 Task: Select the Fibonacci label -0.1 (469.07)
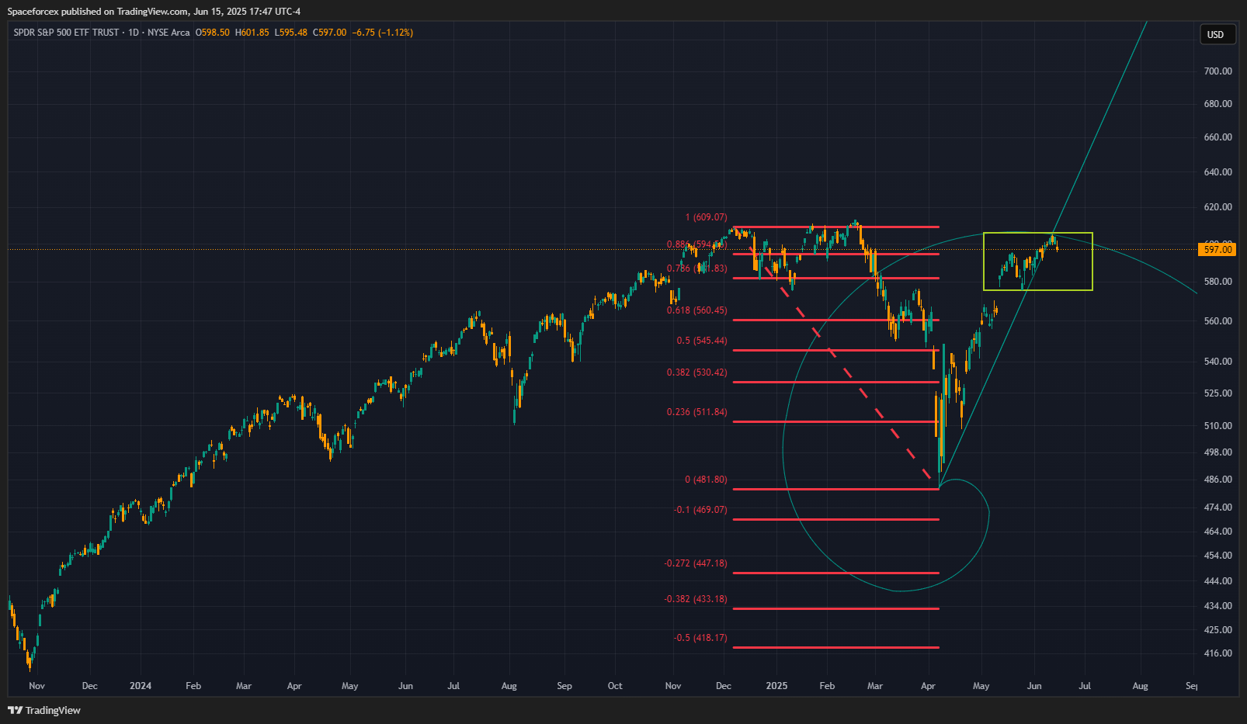(x=700, y=509)
